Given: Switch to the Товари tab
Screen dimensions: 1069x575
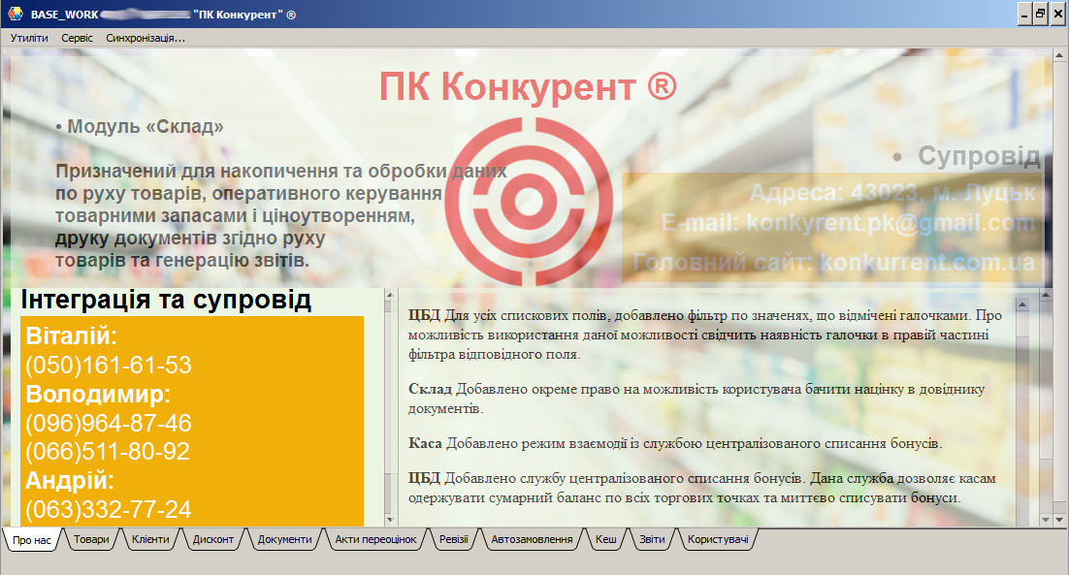Looking at the screenshot, I should (91, 539).
